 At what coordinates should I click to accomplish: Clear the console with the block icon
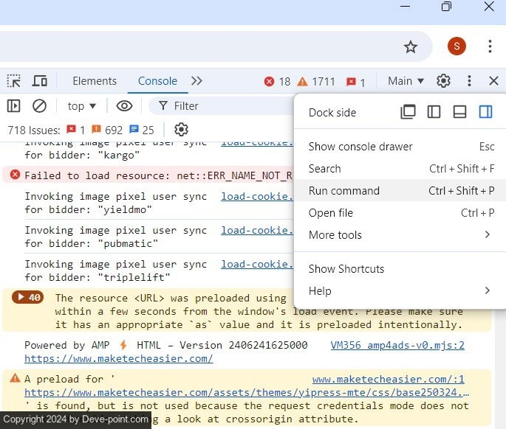point(40,106)
